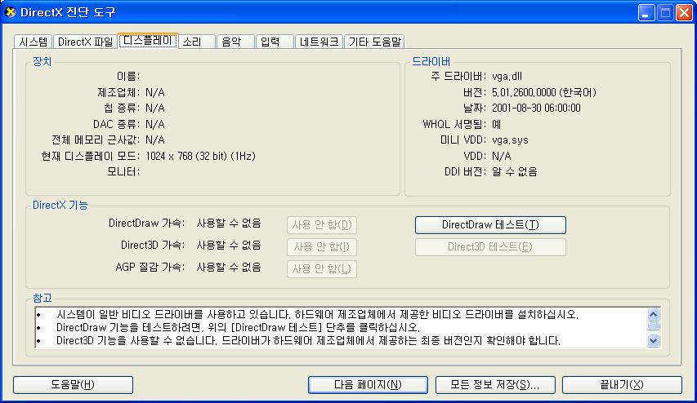The width and height of the screenshot is (697, 403).
Task: Click the first note about 일반 비디오 드라이버
Action: [x=317, y=315]
